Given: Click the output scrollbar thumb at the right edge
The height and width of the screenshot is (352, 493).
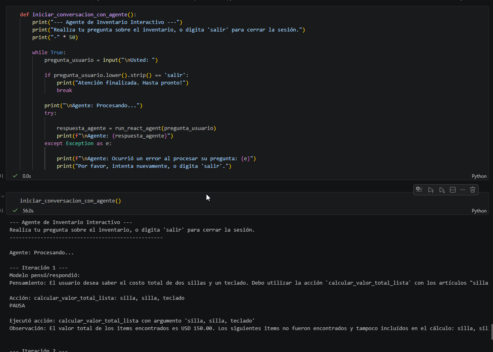Looking at the screenshot, I should [x=492, y=331].
